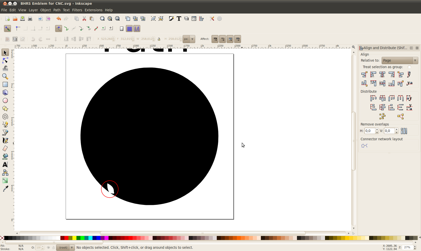Select the Selector arrow tool
Screen dimensions: 421x251
5,53
